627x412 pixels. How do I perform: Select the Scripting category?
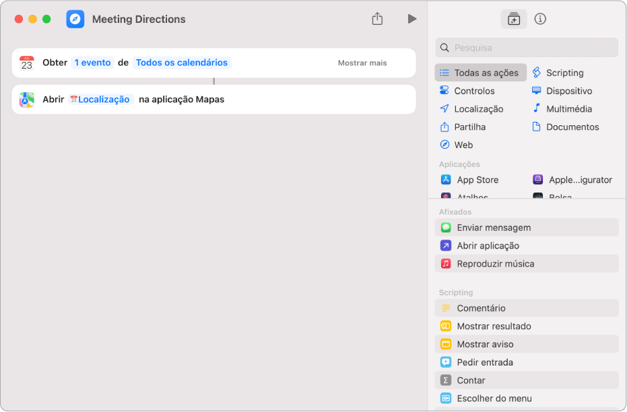pyautogui.click(x=558, y=73)
